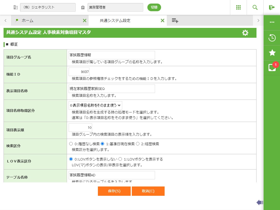The height and width of the screenshot is (210, 280).
Task: Click the settings gear in green header
Action: click(x=245, y=33)
